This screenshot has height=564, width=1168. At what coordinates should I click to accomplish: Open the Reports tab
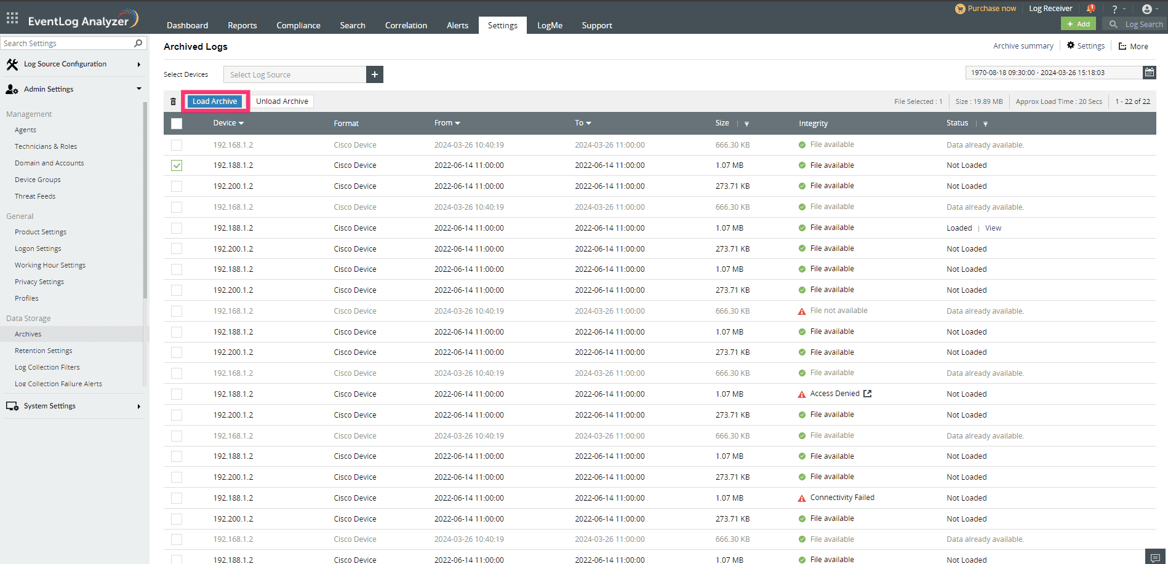(242, 25)
